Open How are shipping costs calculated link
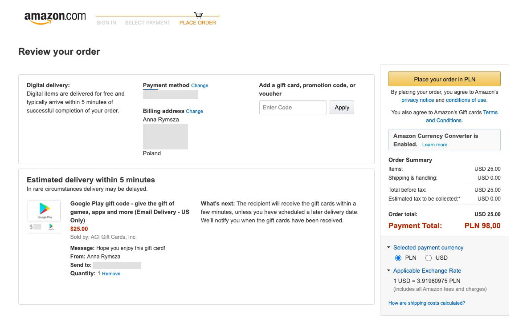Viewport: 531px width, 318px height. pos(426,303)
